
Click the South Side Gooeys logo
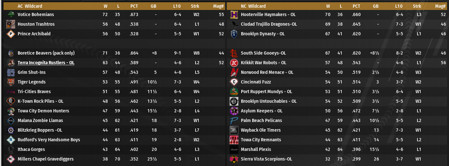pos(234,53)
